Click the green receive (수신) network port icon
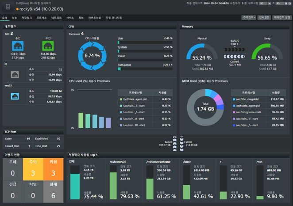Image resolution: width=293 pixels, height=206 pixels. [x=48, y=46]
